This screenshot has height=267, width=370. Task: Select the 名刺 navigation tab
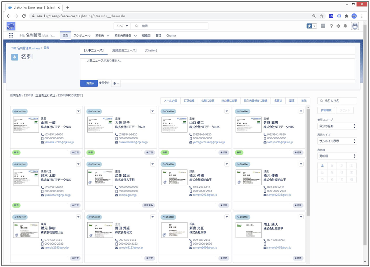click(65, 36)
